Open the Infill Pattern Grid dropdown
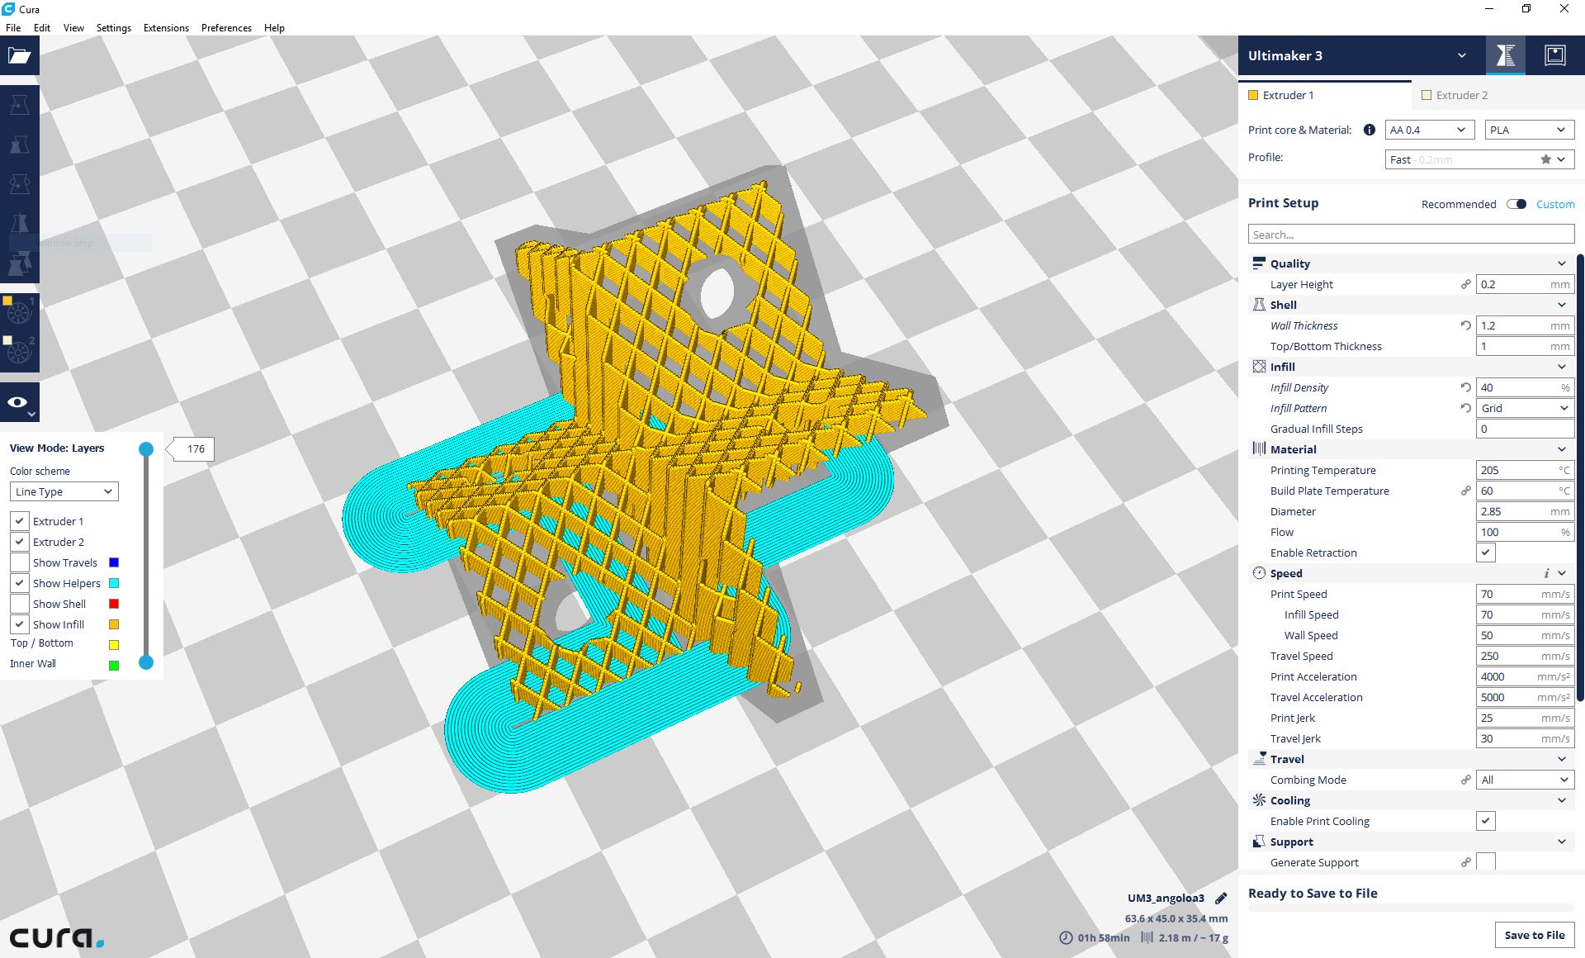Viewport: 1585px width, 958px height. point(1525,408)
